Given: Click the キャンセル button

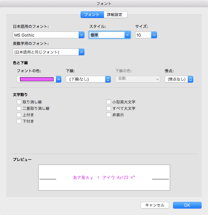Looking at the screenshot, I should [155, 205].
